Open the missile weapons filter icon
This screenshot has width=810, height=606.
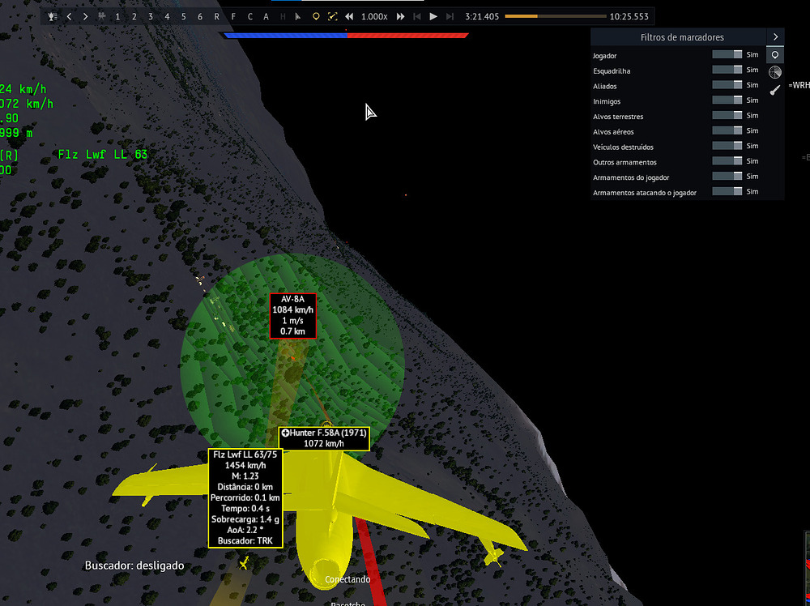pyautogui.click(x=775, y=90)
